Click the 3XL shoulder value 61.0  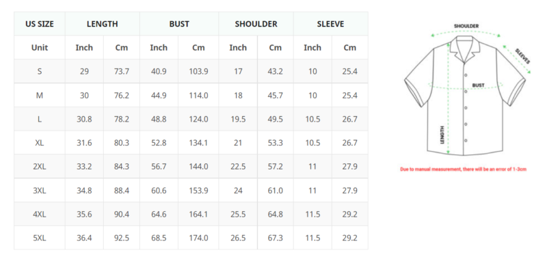(276, 191)
